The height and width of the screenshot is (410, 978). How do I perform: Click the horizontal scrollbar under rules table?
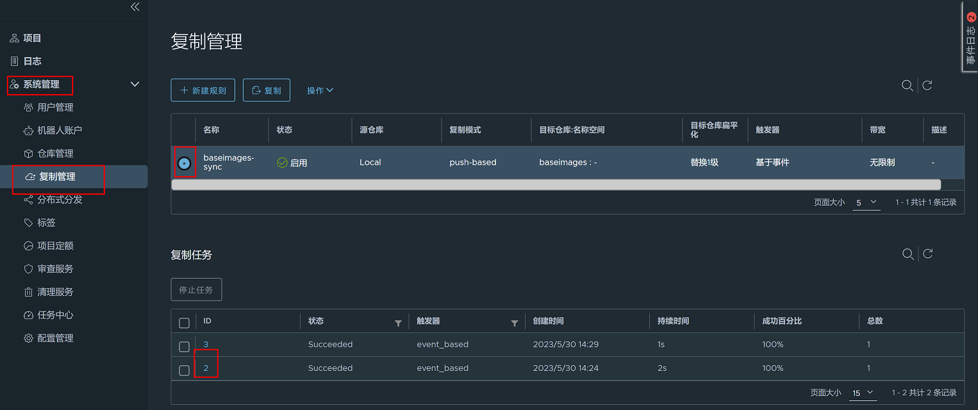pos(555,184)
